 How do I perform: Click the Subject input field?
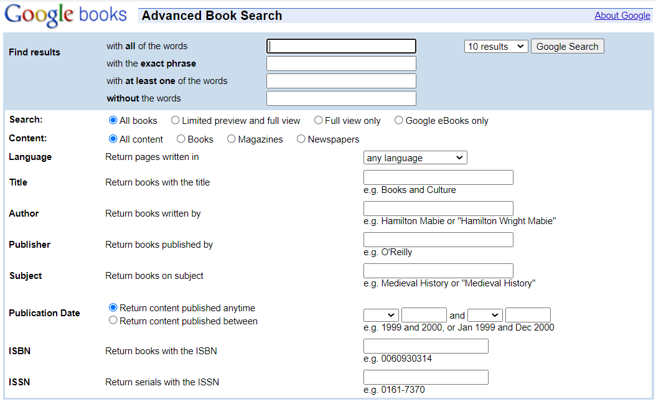(x=438, y=270)
